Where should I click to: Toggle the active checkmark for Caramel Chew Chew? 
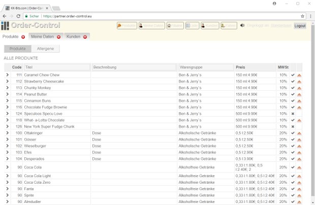(293, 75)
